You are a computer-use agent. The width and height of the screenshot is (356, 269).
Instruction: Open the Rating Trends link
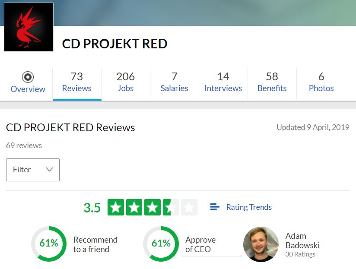(249, 207)
